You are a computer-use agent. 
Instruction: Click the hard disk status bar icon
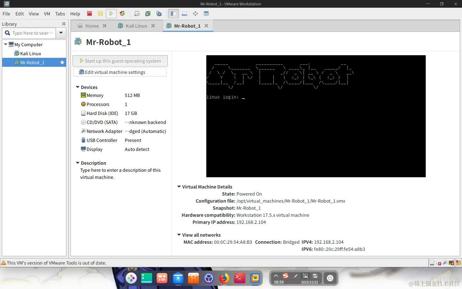coord(432,263)
